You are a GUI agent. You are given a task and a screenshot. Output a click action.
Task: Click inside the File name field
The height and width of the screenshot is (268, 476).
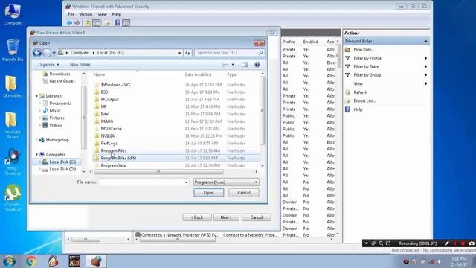point(141,182)
